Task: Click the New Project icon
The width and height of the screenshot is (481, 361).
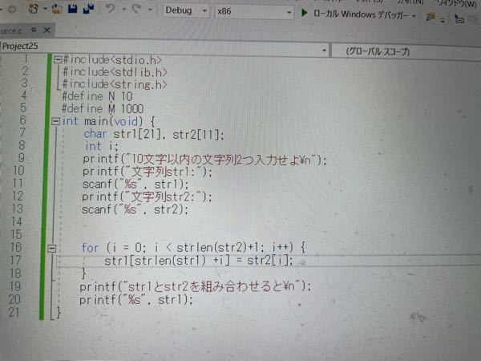Action: [x=33, y=9]
